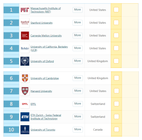This screenshot has height=140, width=142.
Task: Tick the compare checkbox for MIT
Action: coord(116,10)
